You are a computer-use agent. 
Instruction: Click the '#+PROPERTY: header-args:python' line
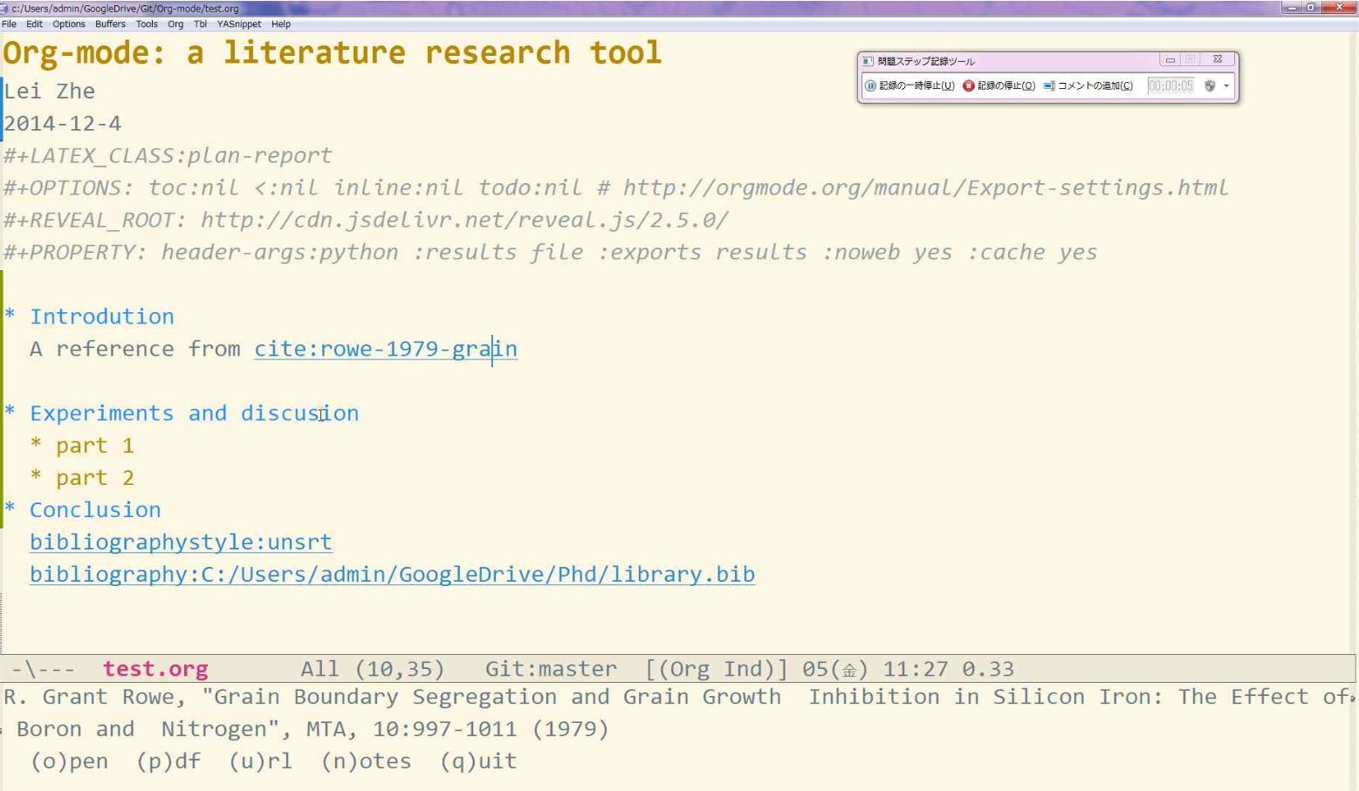tap(551, 252)
